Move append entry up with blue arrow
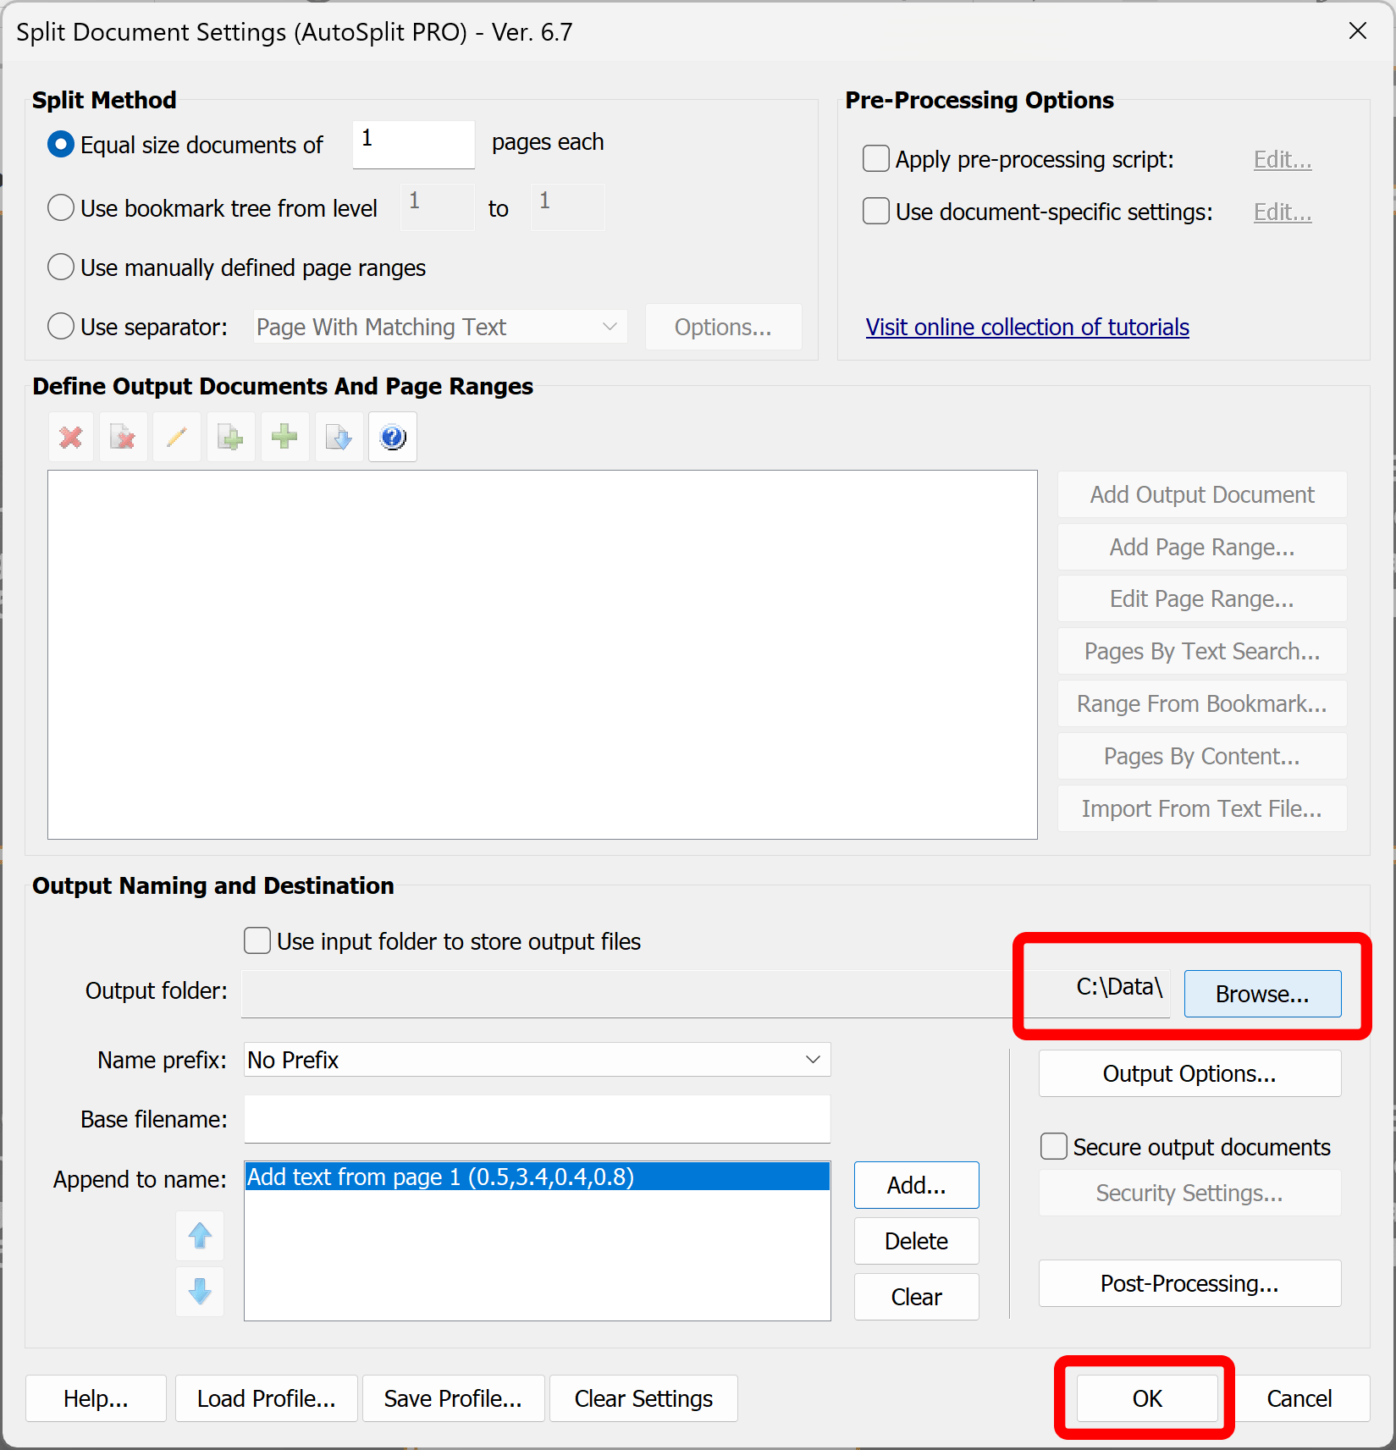This screenshot has height=1450, width=1396. coord(200,1236)
